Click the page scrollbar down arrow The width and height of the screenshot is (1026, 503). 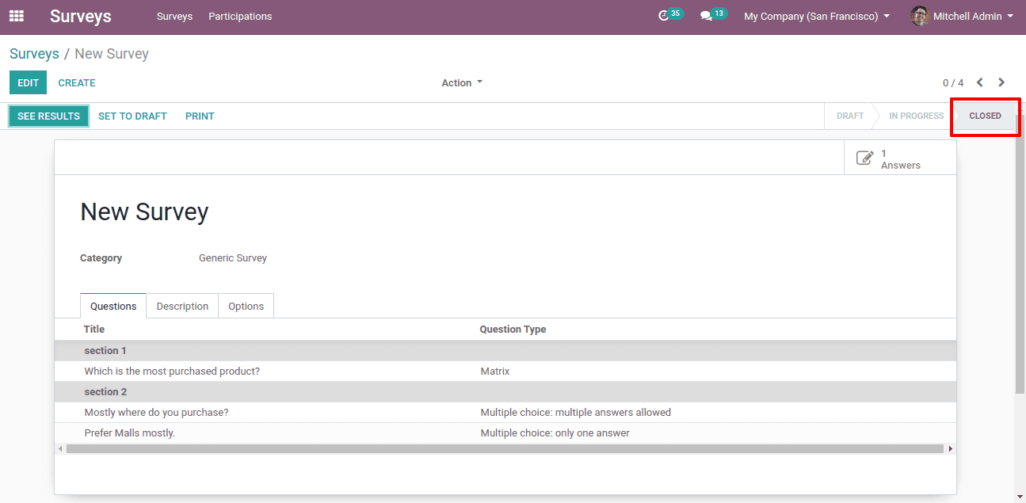coord(1020,497)
